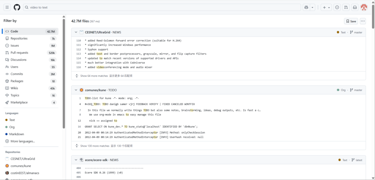This screenshot has width=375, height=180.
Task: Click the master branch of CESNET/UltraGrid
Action: 356,32
